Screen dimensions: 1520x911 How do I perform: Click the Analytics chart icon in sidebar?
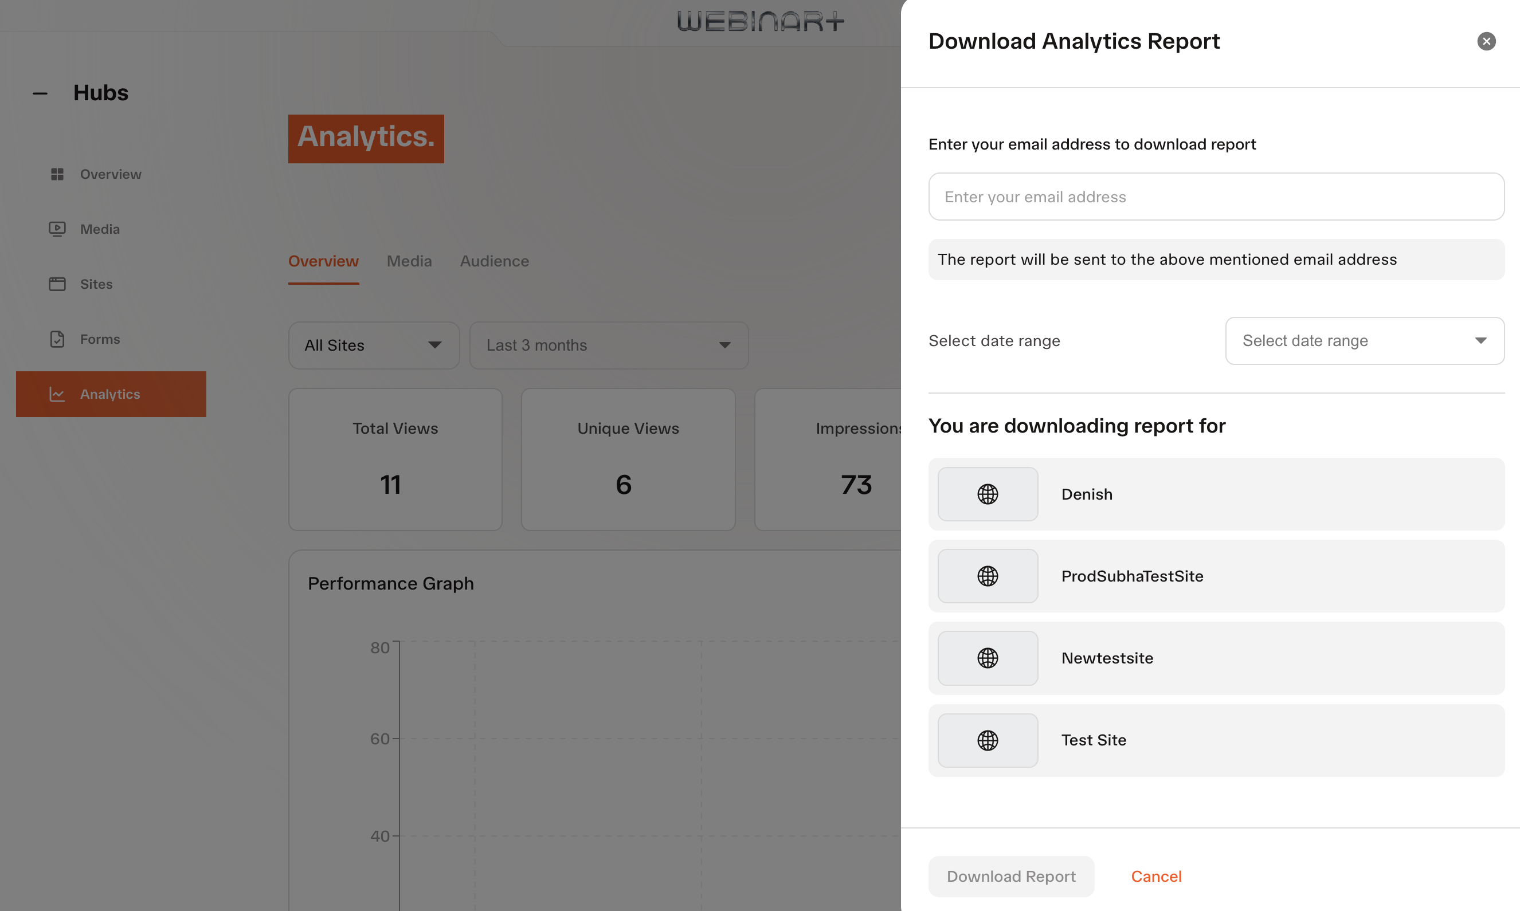57,394
